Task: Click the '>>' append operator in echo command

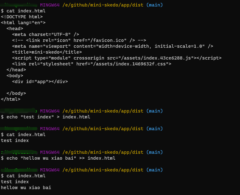Action: pos(82,158)
